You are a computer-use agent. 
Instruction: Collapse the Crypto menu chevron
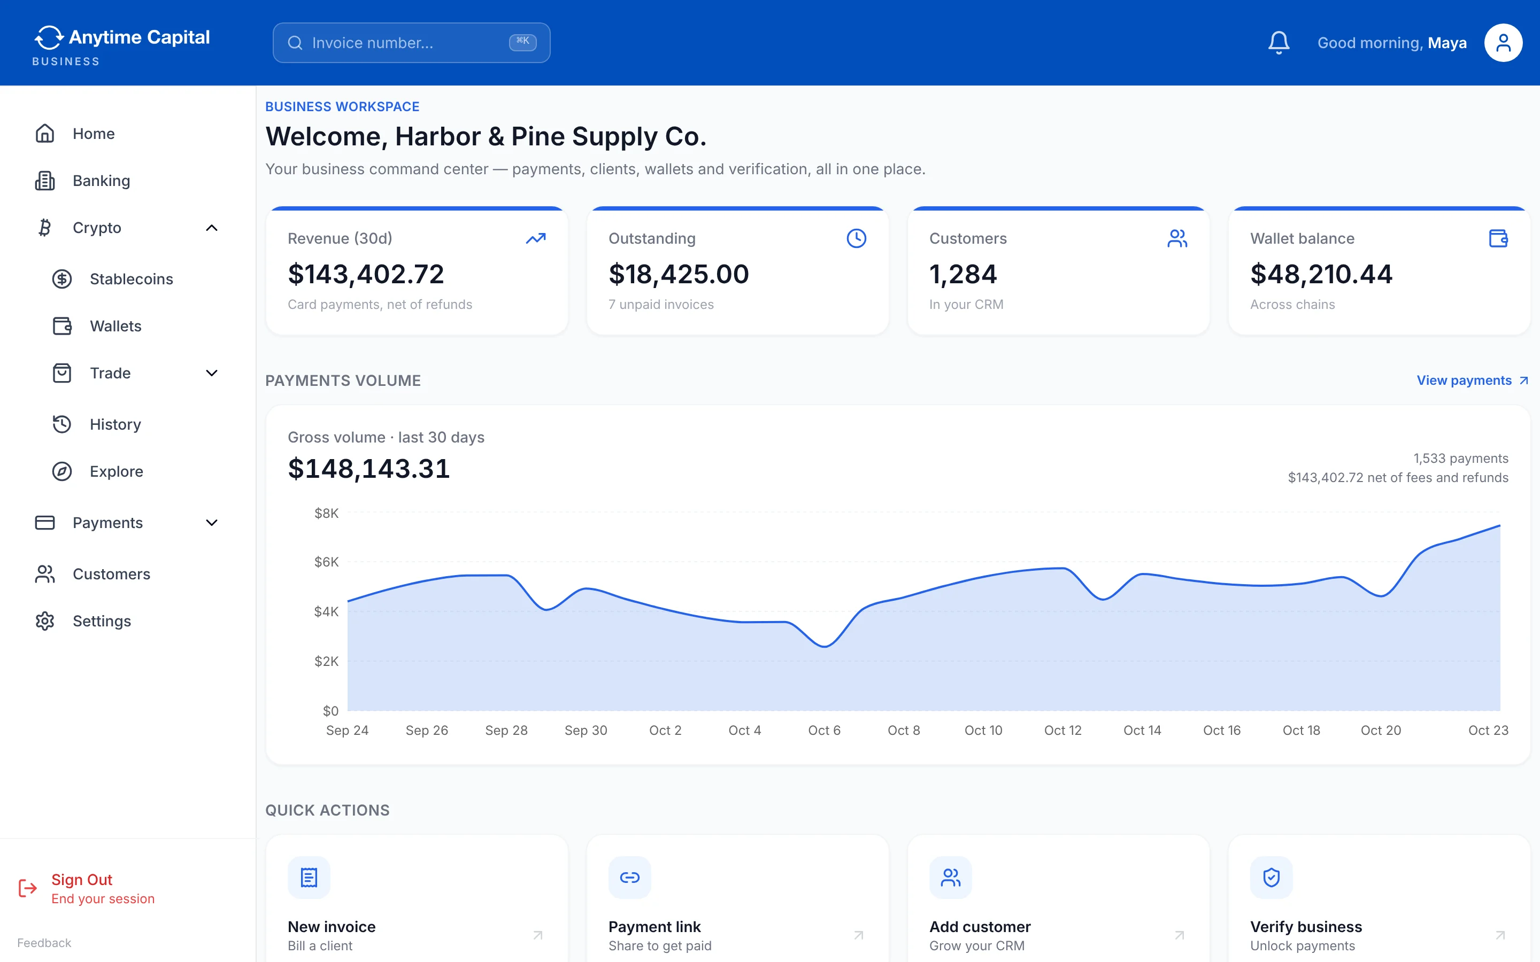click(212, 228)
